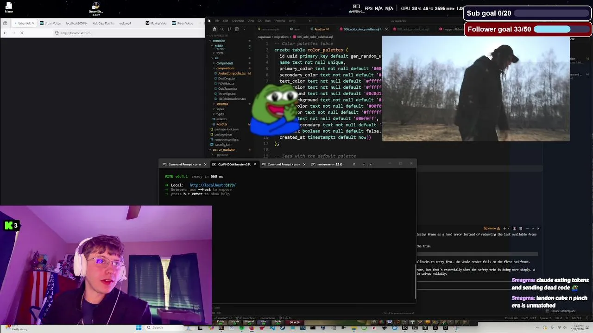Open AvatarComposite.tsx in the file tree
Viewport: 593px width, 333px height.
[x=232, y=74]
